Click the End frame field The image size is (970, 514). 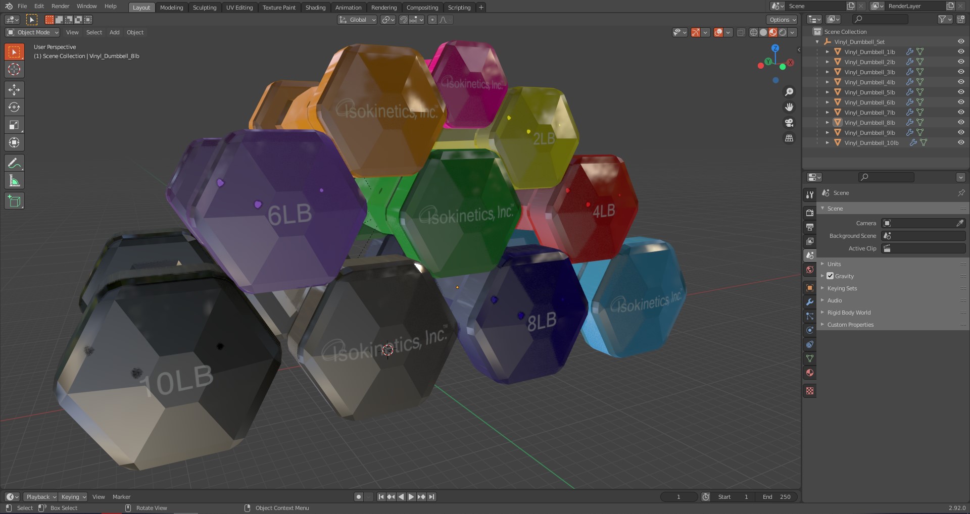tap(777, 497)
